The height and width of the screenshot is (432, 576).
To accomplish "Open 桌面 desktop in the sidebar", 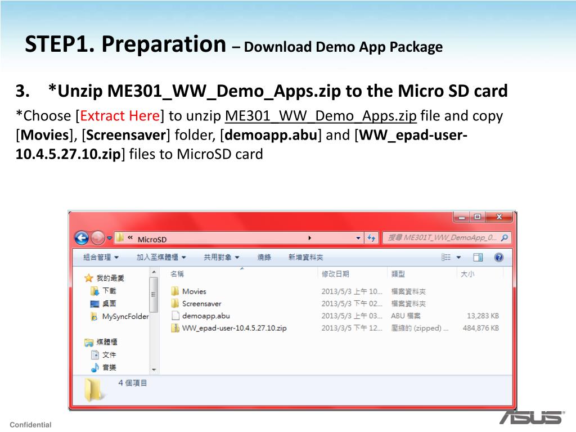I will point(109,303).
